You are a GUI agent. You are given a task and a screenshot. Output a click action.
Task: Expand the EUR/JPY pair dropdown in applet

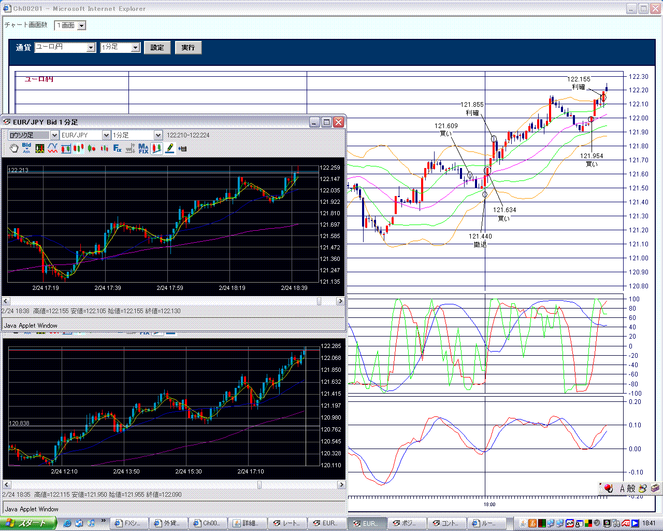point(85,135)
